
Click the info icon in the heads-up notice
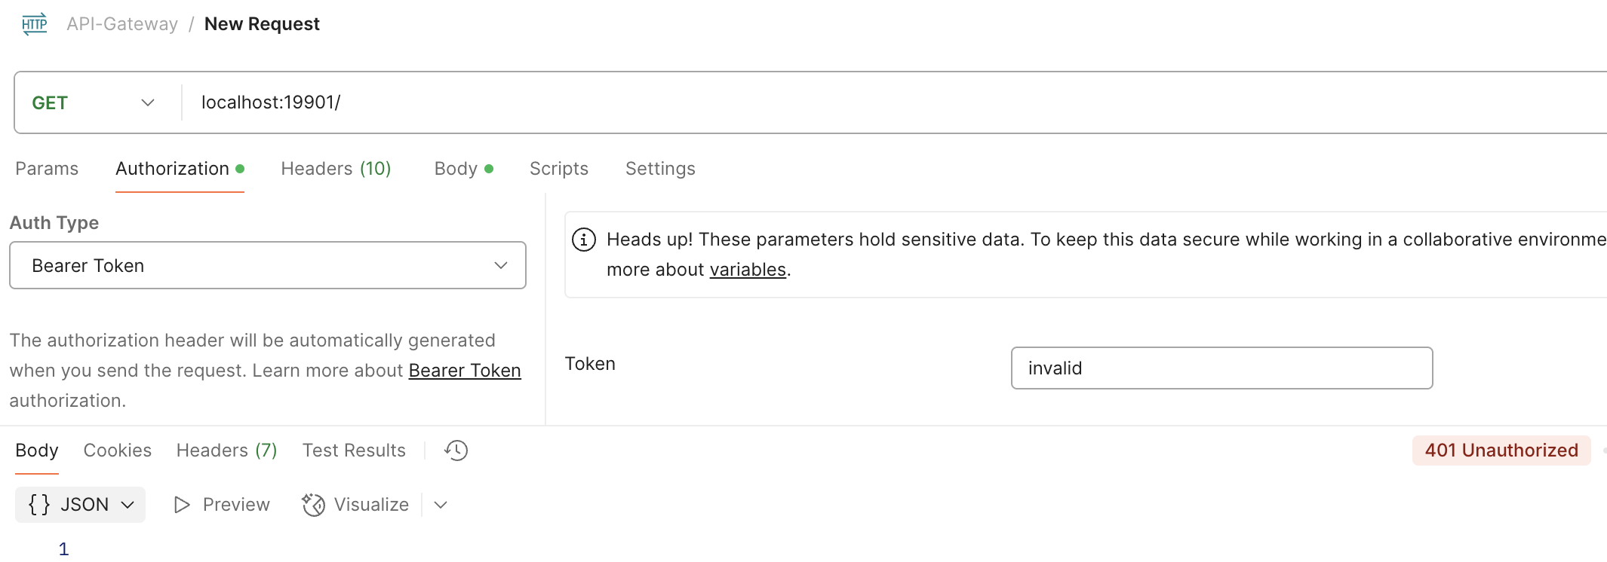click(584, 240)
